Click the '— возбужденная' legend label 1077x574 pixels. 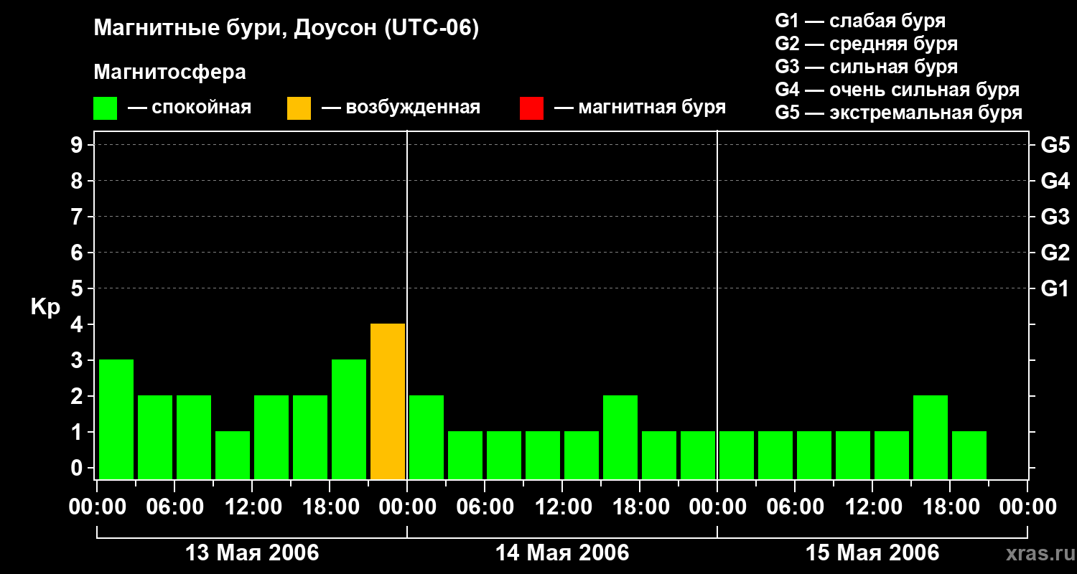[401, 108]
